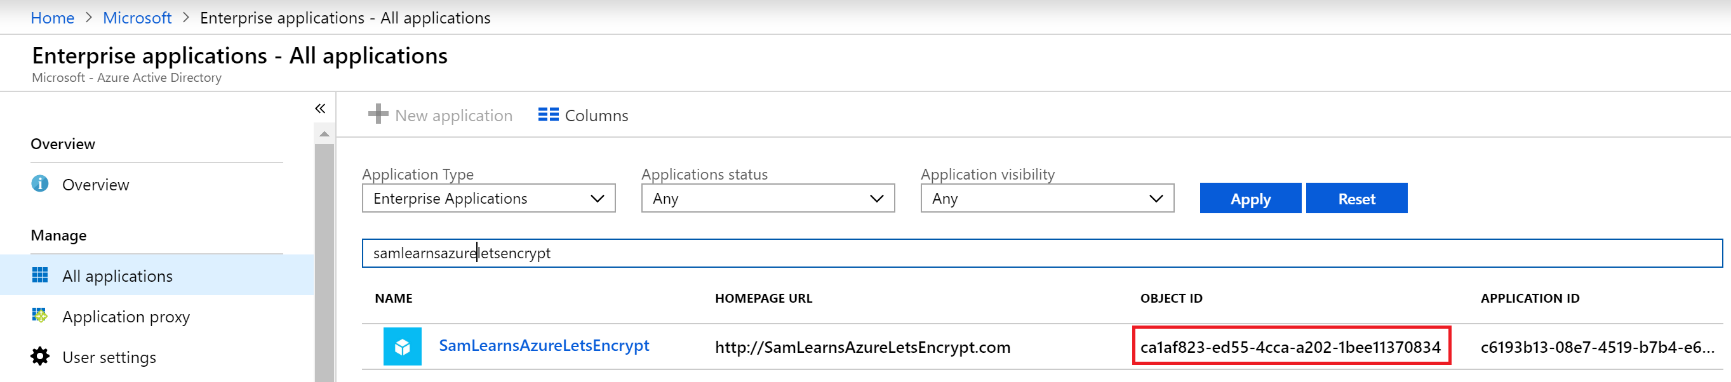Click the User settings gear icon

tap(40, 356)
